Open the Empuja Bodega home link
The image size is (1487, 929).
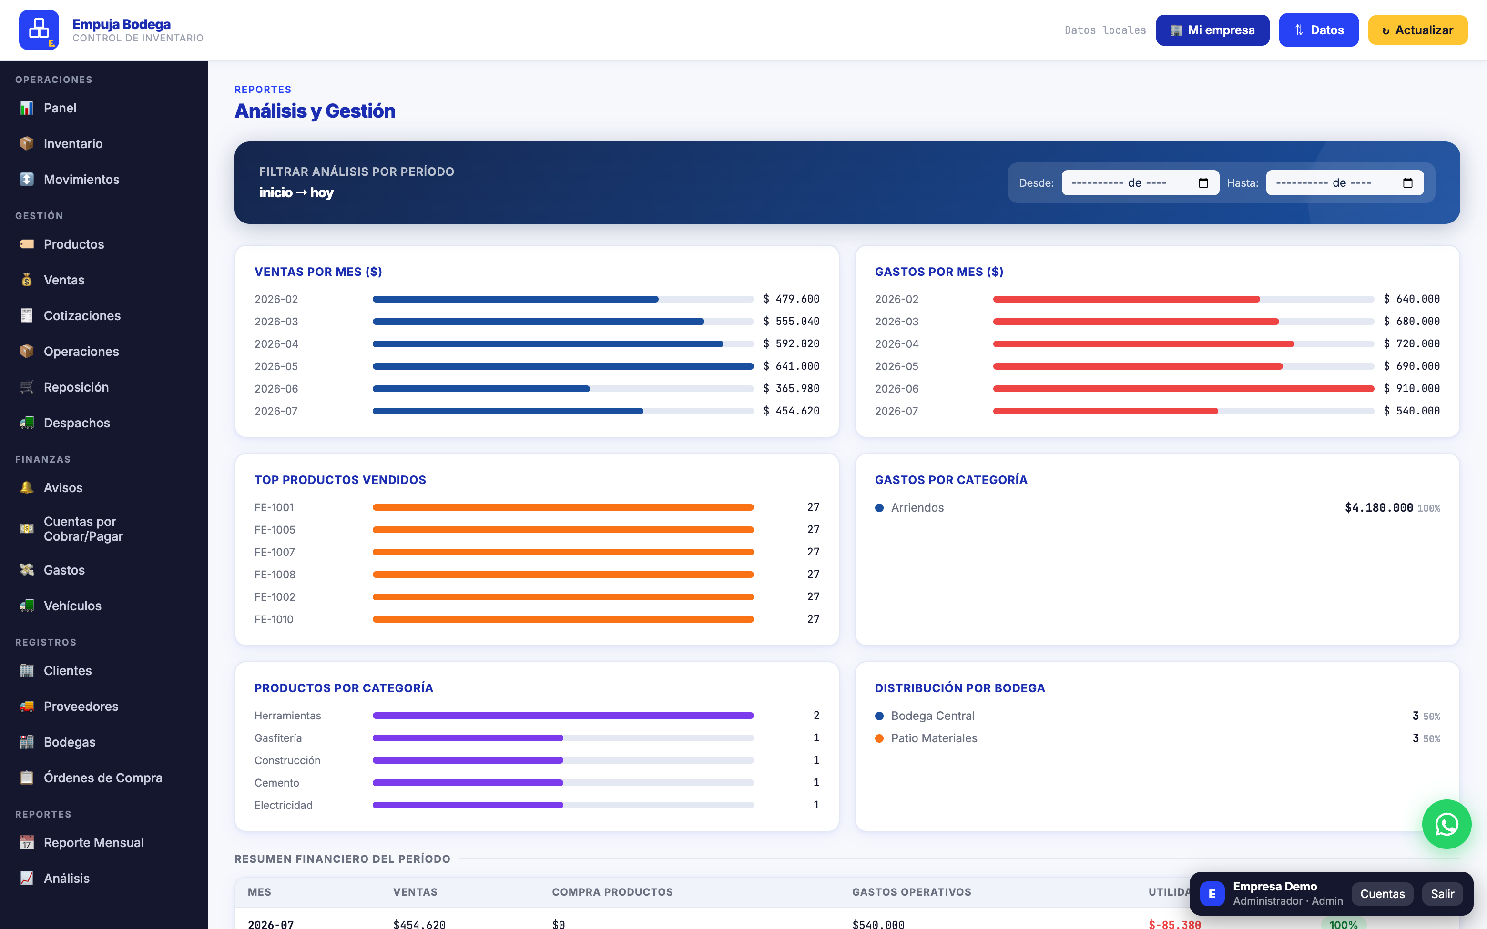pyautogui.click(x=111, y=30)
